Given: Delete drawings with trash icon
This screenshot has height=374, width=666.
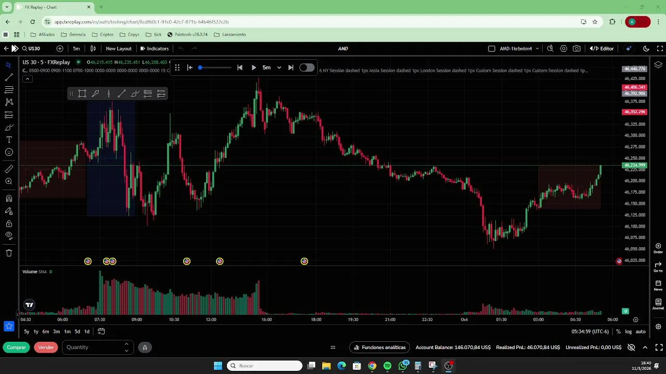Looking at the screenshot, I should click(x=9, y=253).
